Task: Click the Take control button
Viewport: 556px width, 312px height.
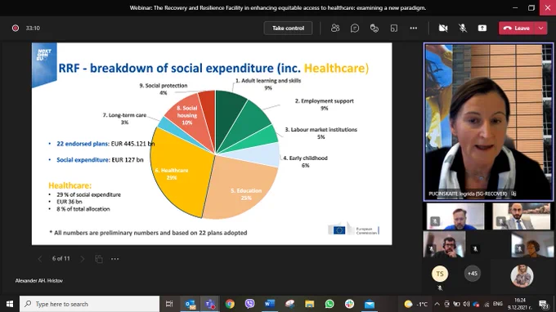Action: (x=288, y=28)
